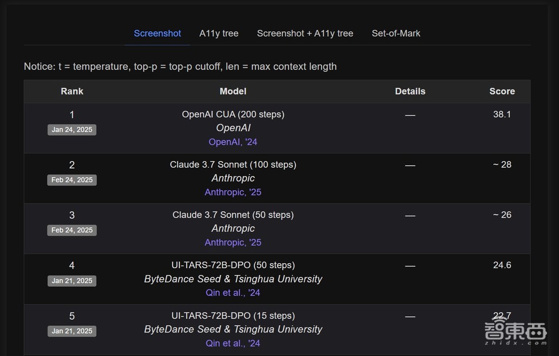Click the Rank column header
Image resolution: width=559 pixels, height=356 pixels.
[x=72, y=91]
